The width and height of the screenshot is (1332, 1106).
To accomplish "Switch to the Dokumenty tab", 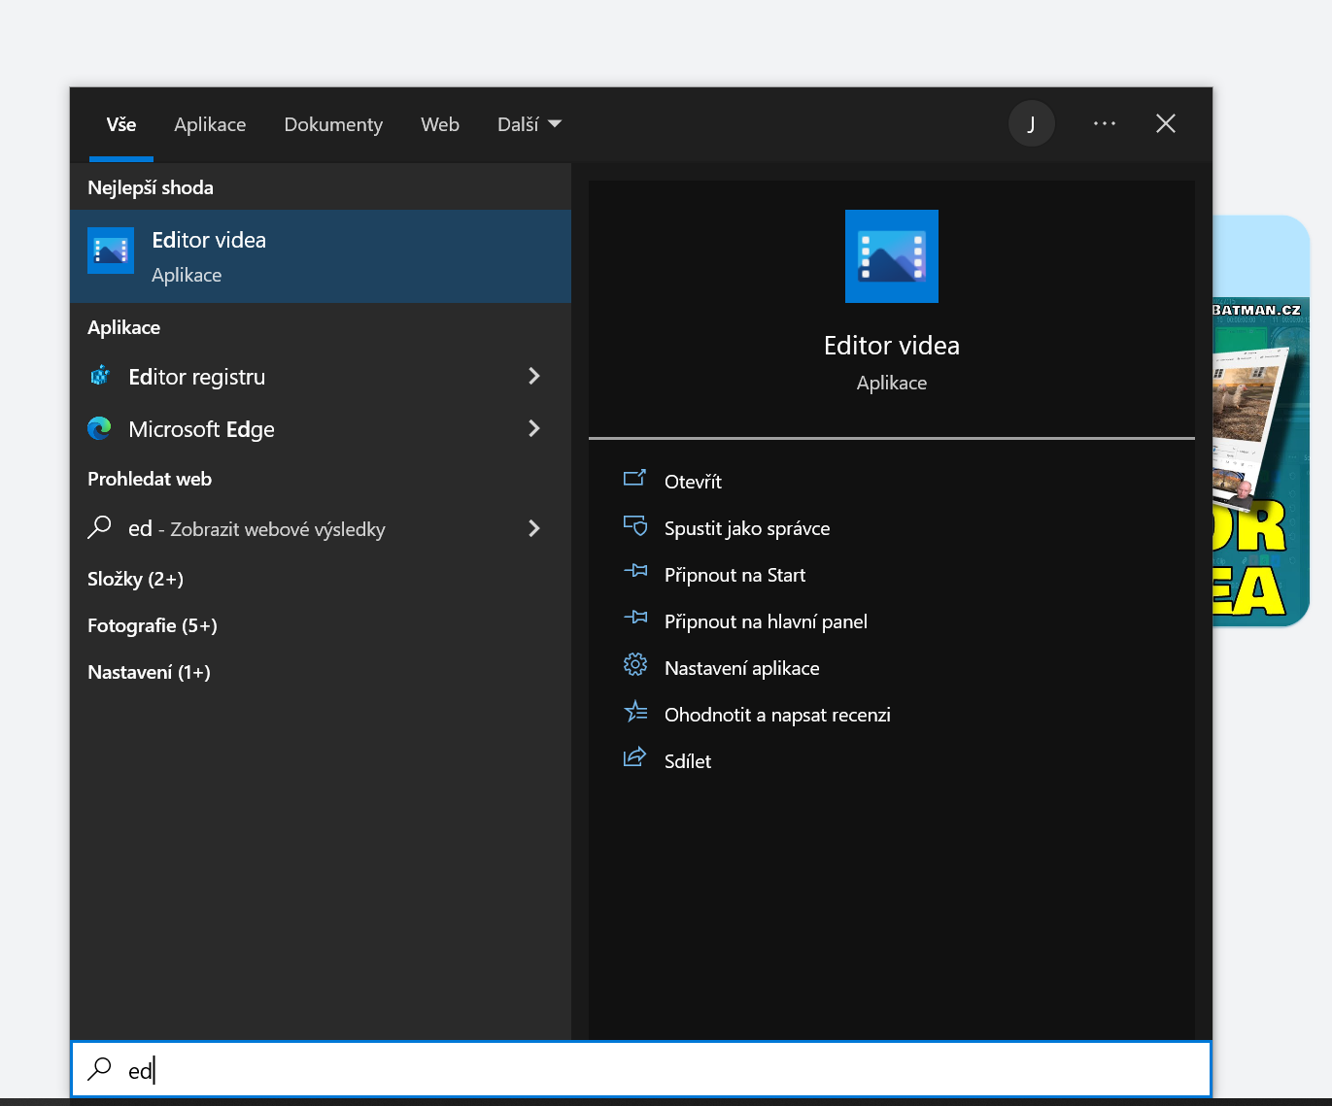I will click(333, 124).
